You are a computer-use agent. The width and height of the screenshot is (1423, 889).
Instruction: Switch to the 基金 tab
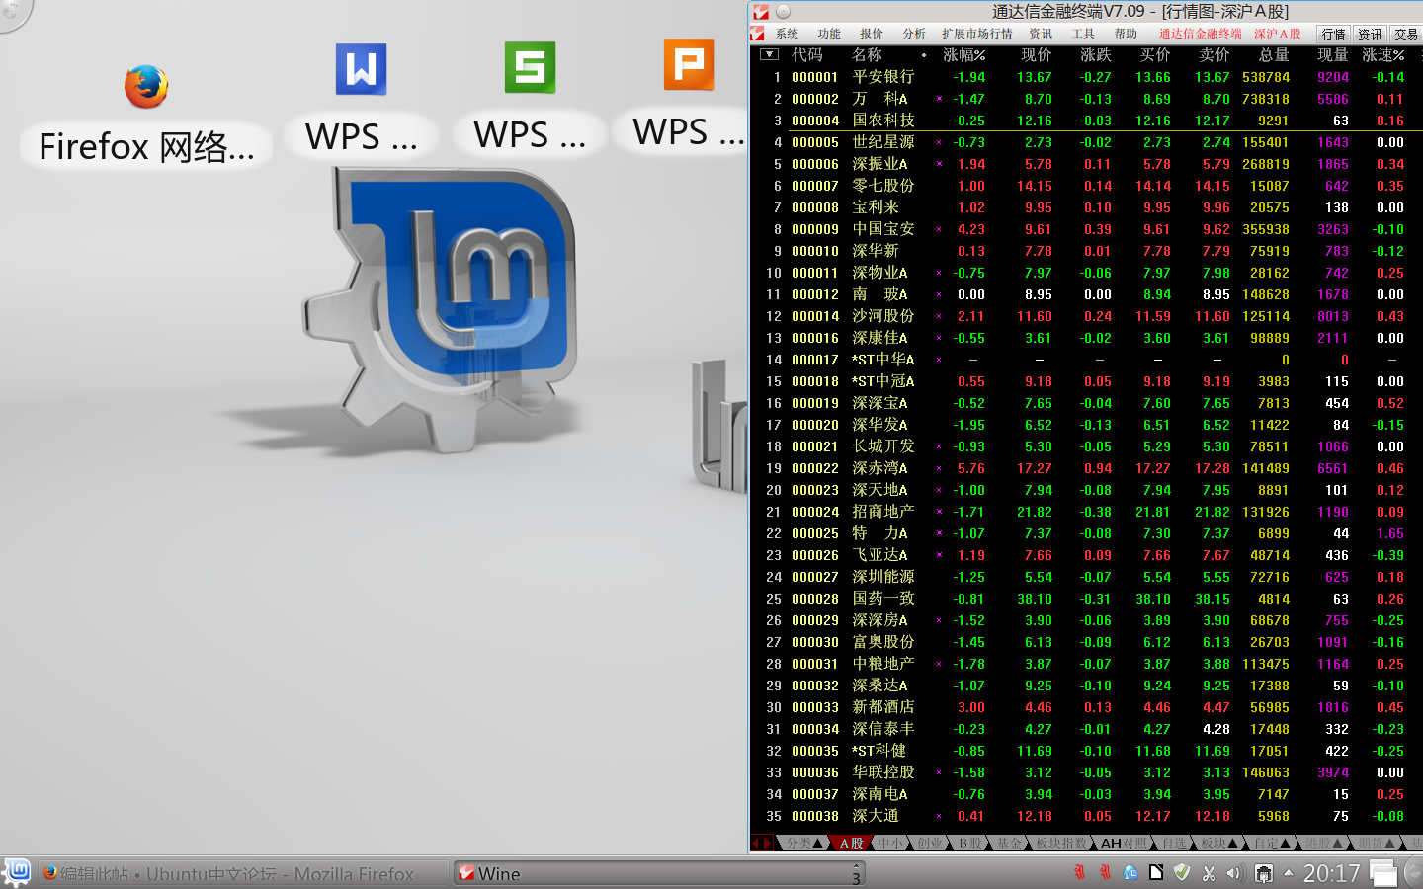pyautogui.click(x=1009, y=843)
